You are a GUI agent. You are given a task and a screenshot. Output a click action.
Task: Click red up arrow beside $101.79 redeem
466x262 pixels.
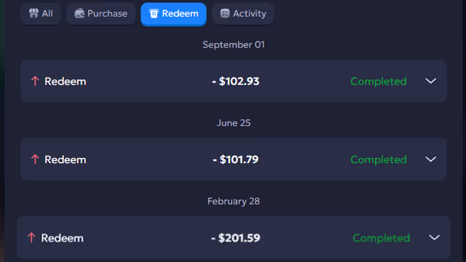tap(35, 159)
